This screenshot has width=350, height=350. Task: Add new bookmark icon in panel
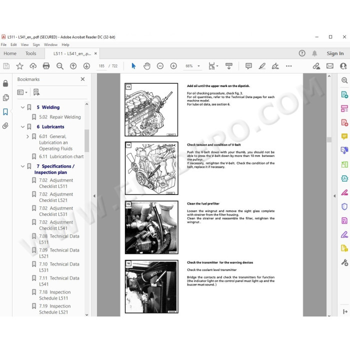(36, 92)
